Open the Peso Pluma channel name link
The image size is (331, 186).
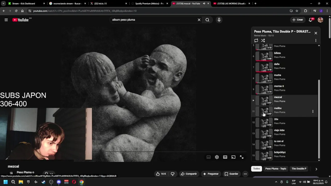(24, 172)
